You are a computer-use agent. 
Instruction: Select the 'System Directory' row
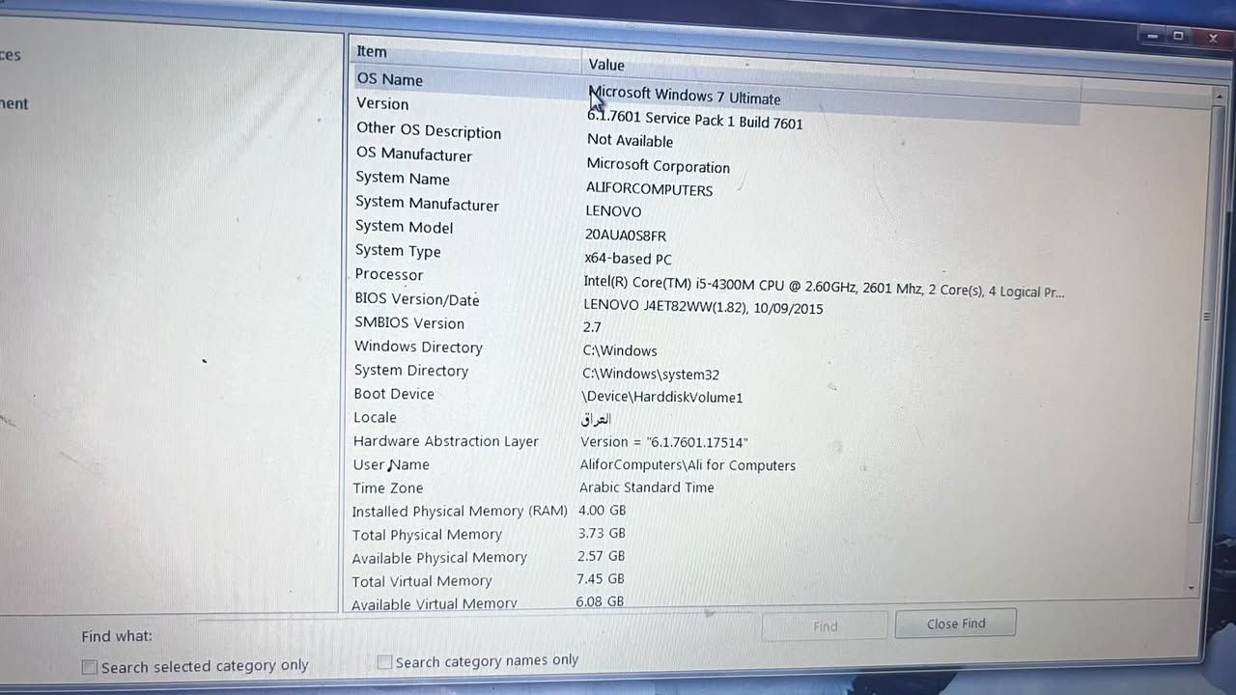[x=411, y=371]
